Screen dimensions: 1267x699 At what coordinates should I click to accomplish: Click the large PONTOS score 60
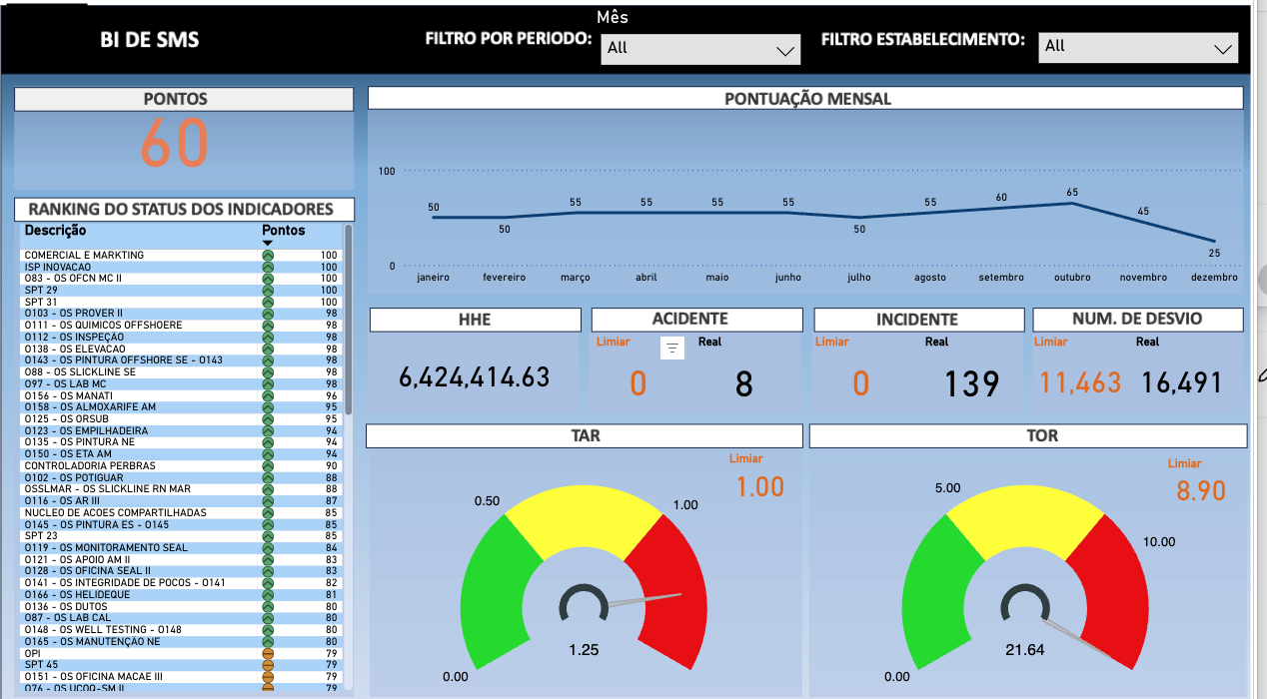[x=174, y=144]
